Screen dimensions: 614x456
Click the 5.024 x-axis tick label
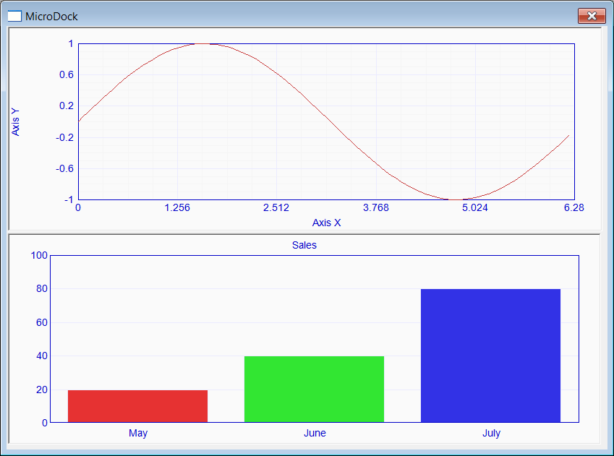point(475,207)
